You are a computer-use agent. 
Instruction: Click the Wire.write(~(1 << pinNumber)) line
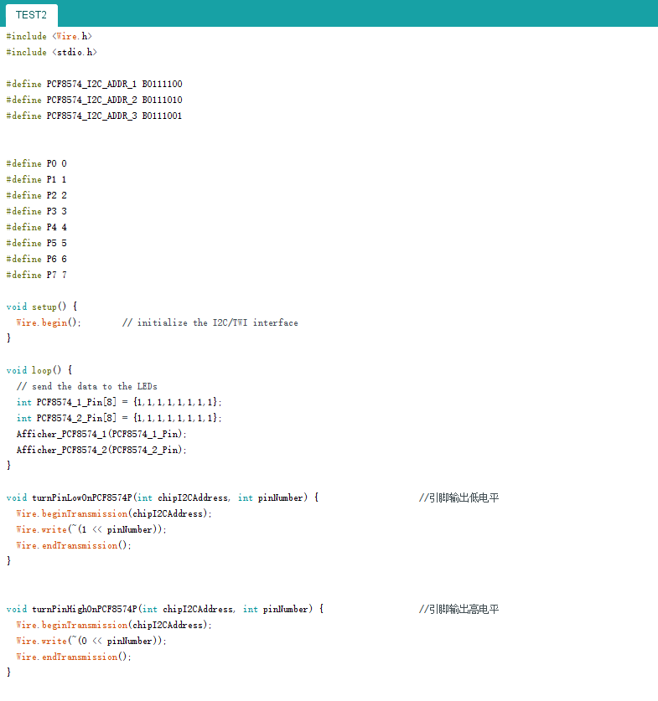pyautogui.click(x=91, y=529)
